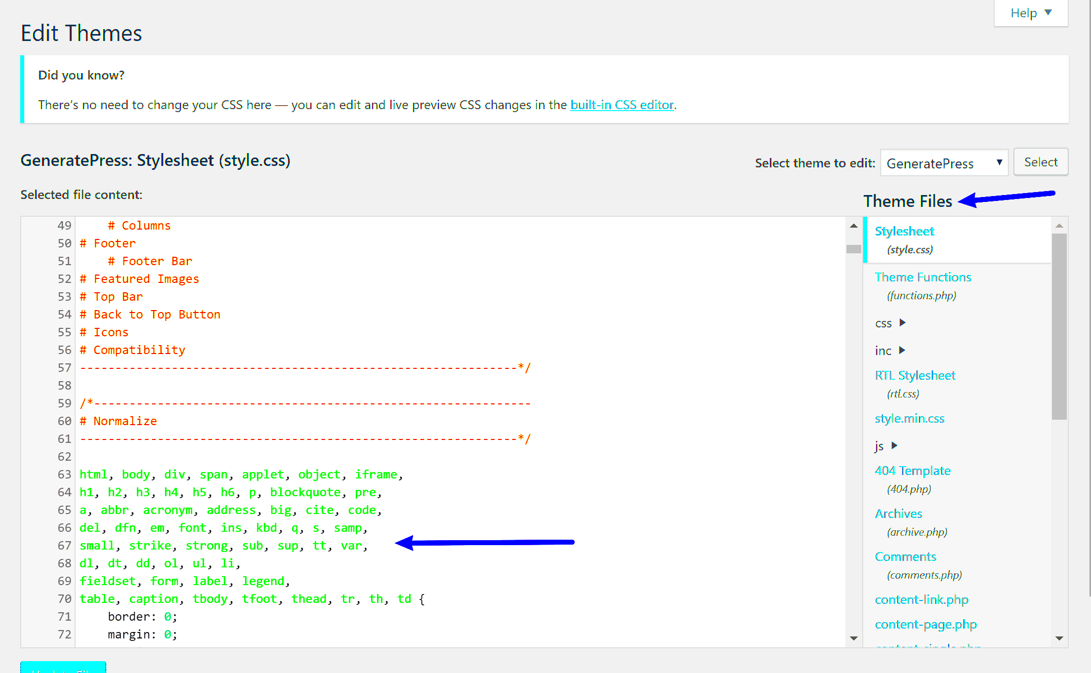Click line 63 starting with 'html, body'

pyautogui.click(x=241, y=474)
